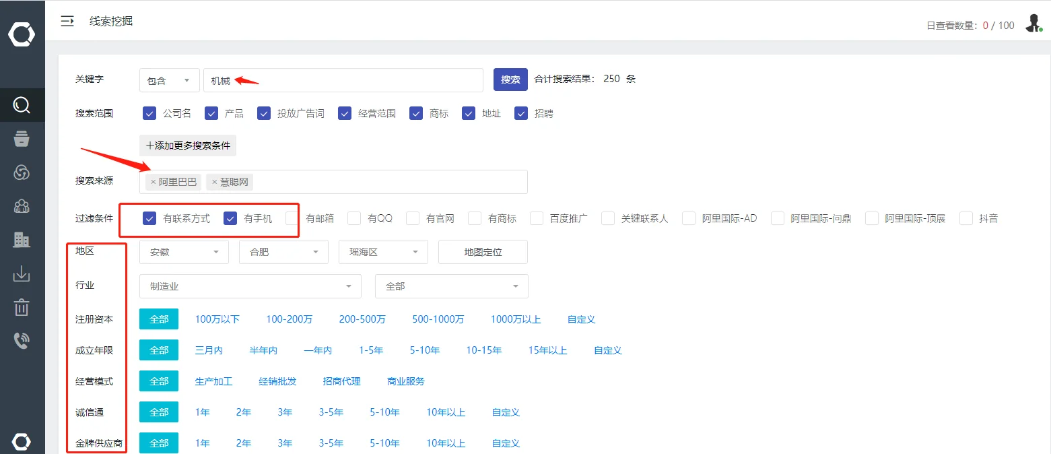
Task: Select 全部 for 注册资本
Action: coord(159,319)
